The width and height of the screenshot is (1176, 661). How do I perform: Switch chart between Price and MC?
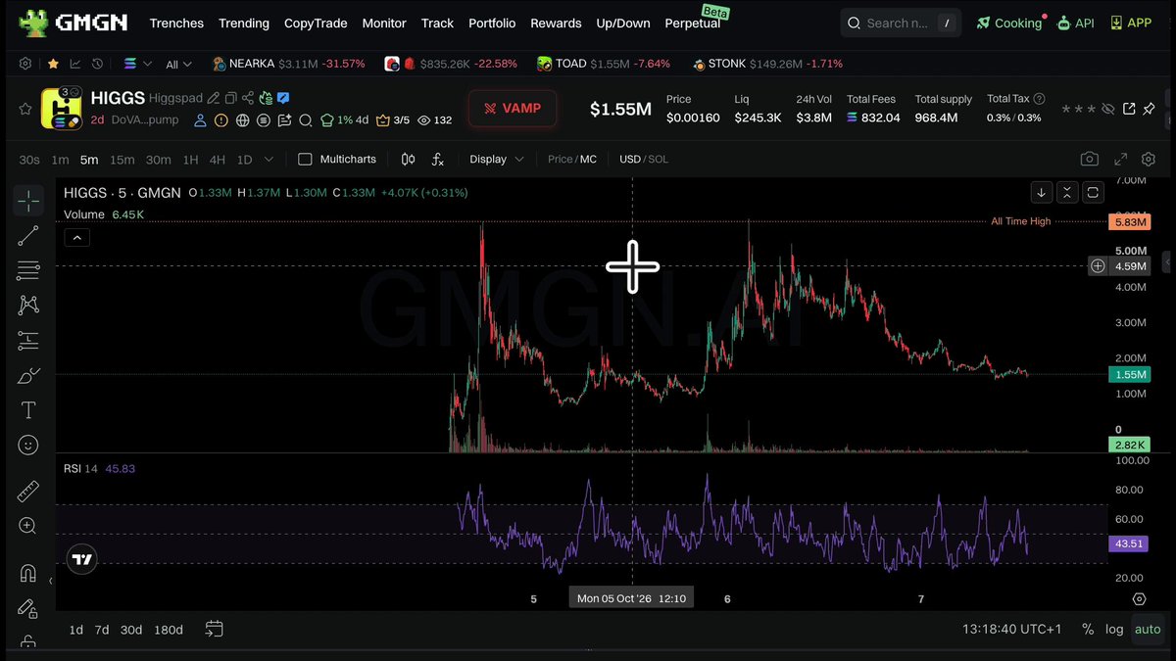572,159
